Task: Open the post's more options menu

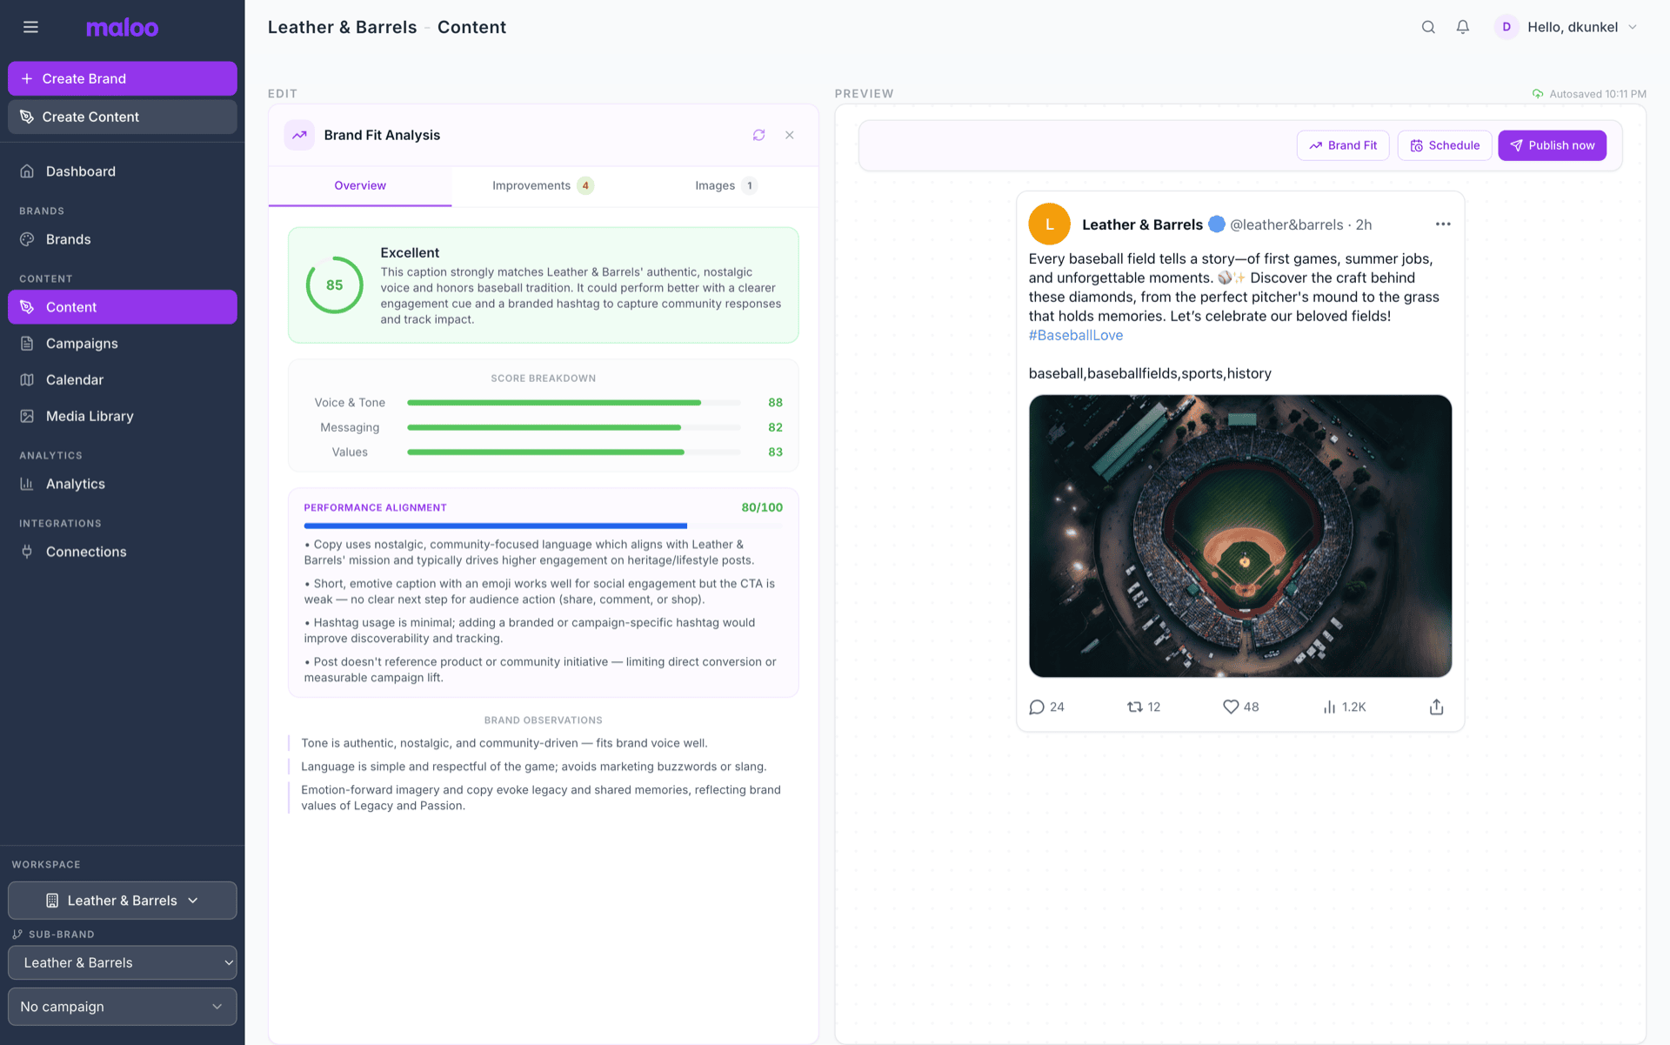Action: coord(1442,224)
